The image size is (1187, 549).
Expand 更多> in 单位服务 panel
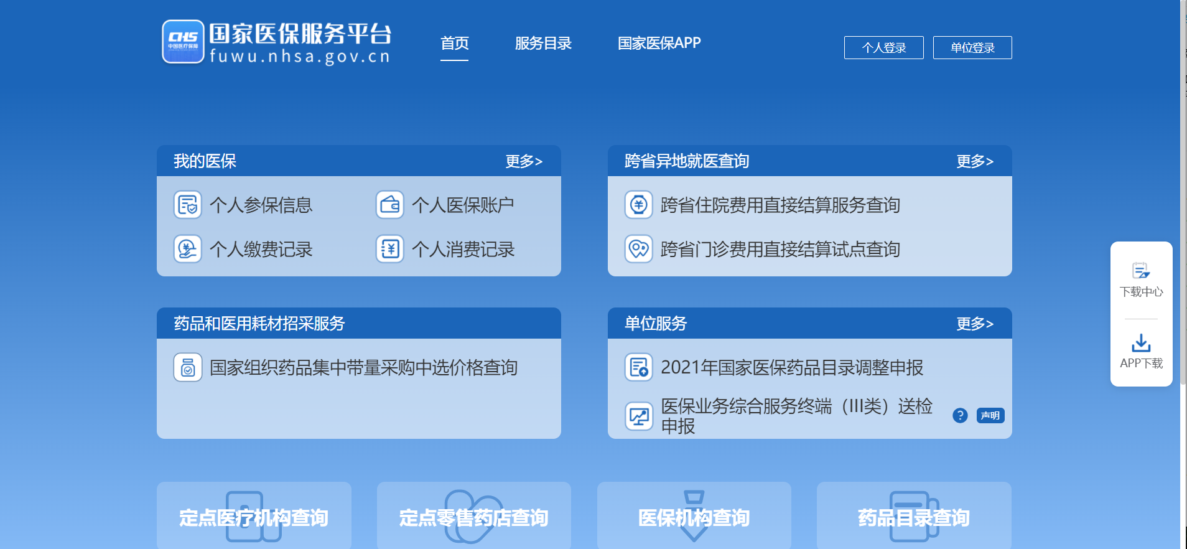click(x=975, y=324)
